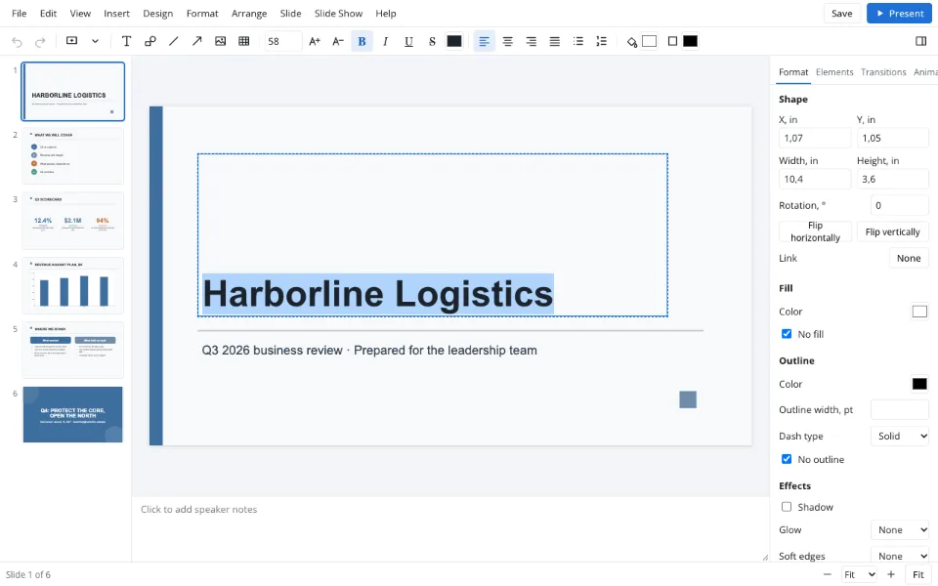938x586 pixels.
Task: Select slide 4 thumbnail with bar chart
Action: point(73,285)
